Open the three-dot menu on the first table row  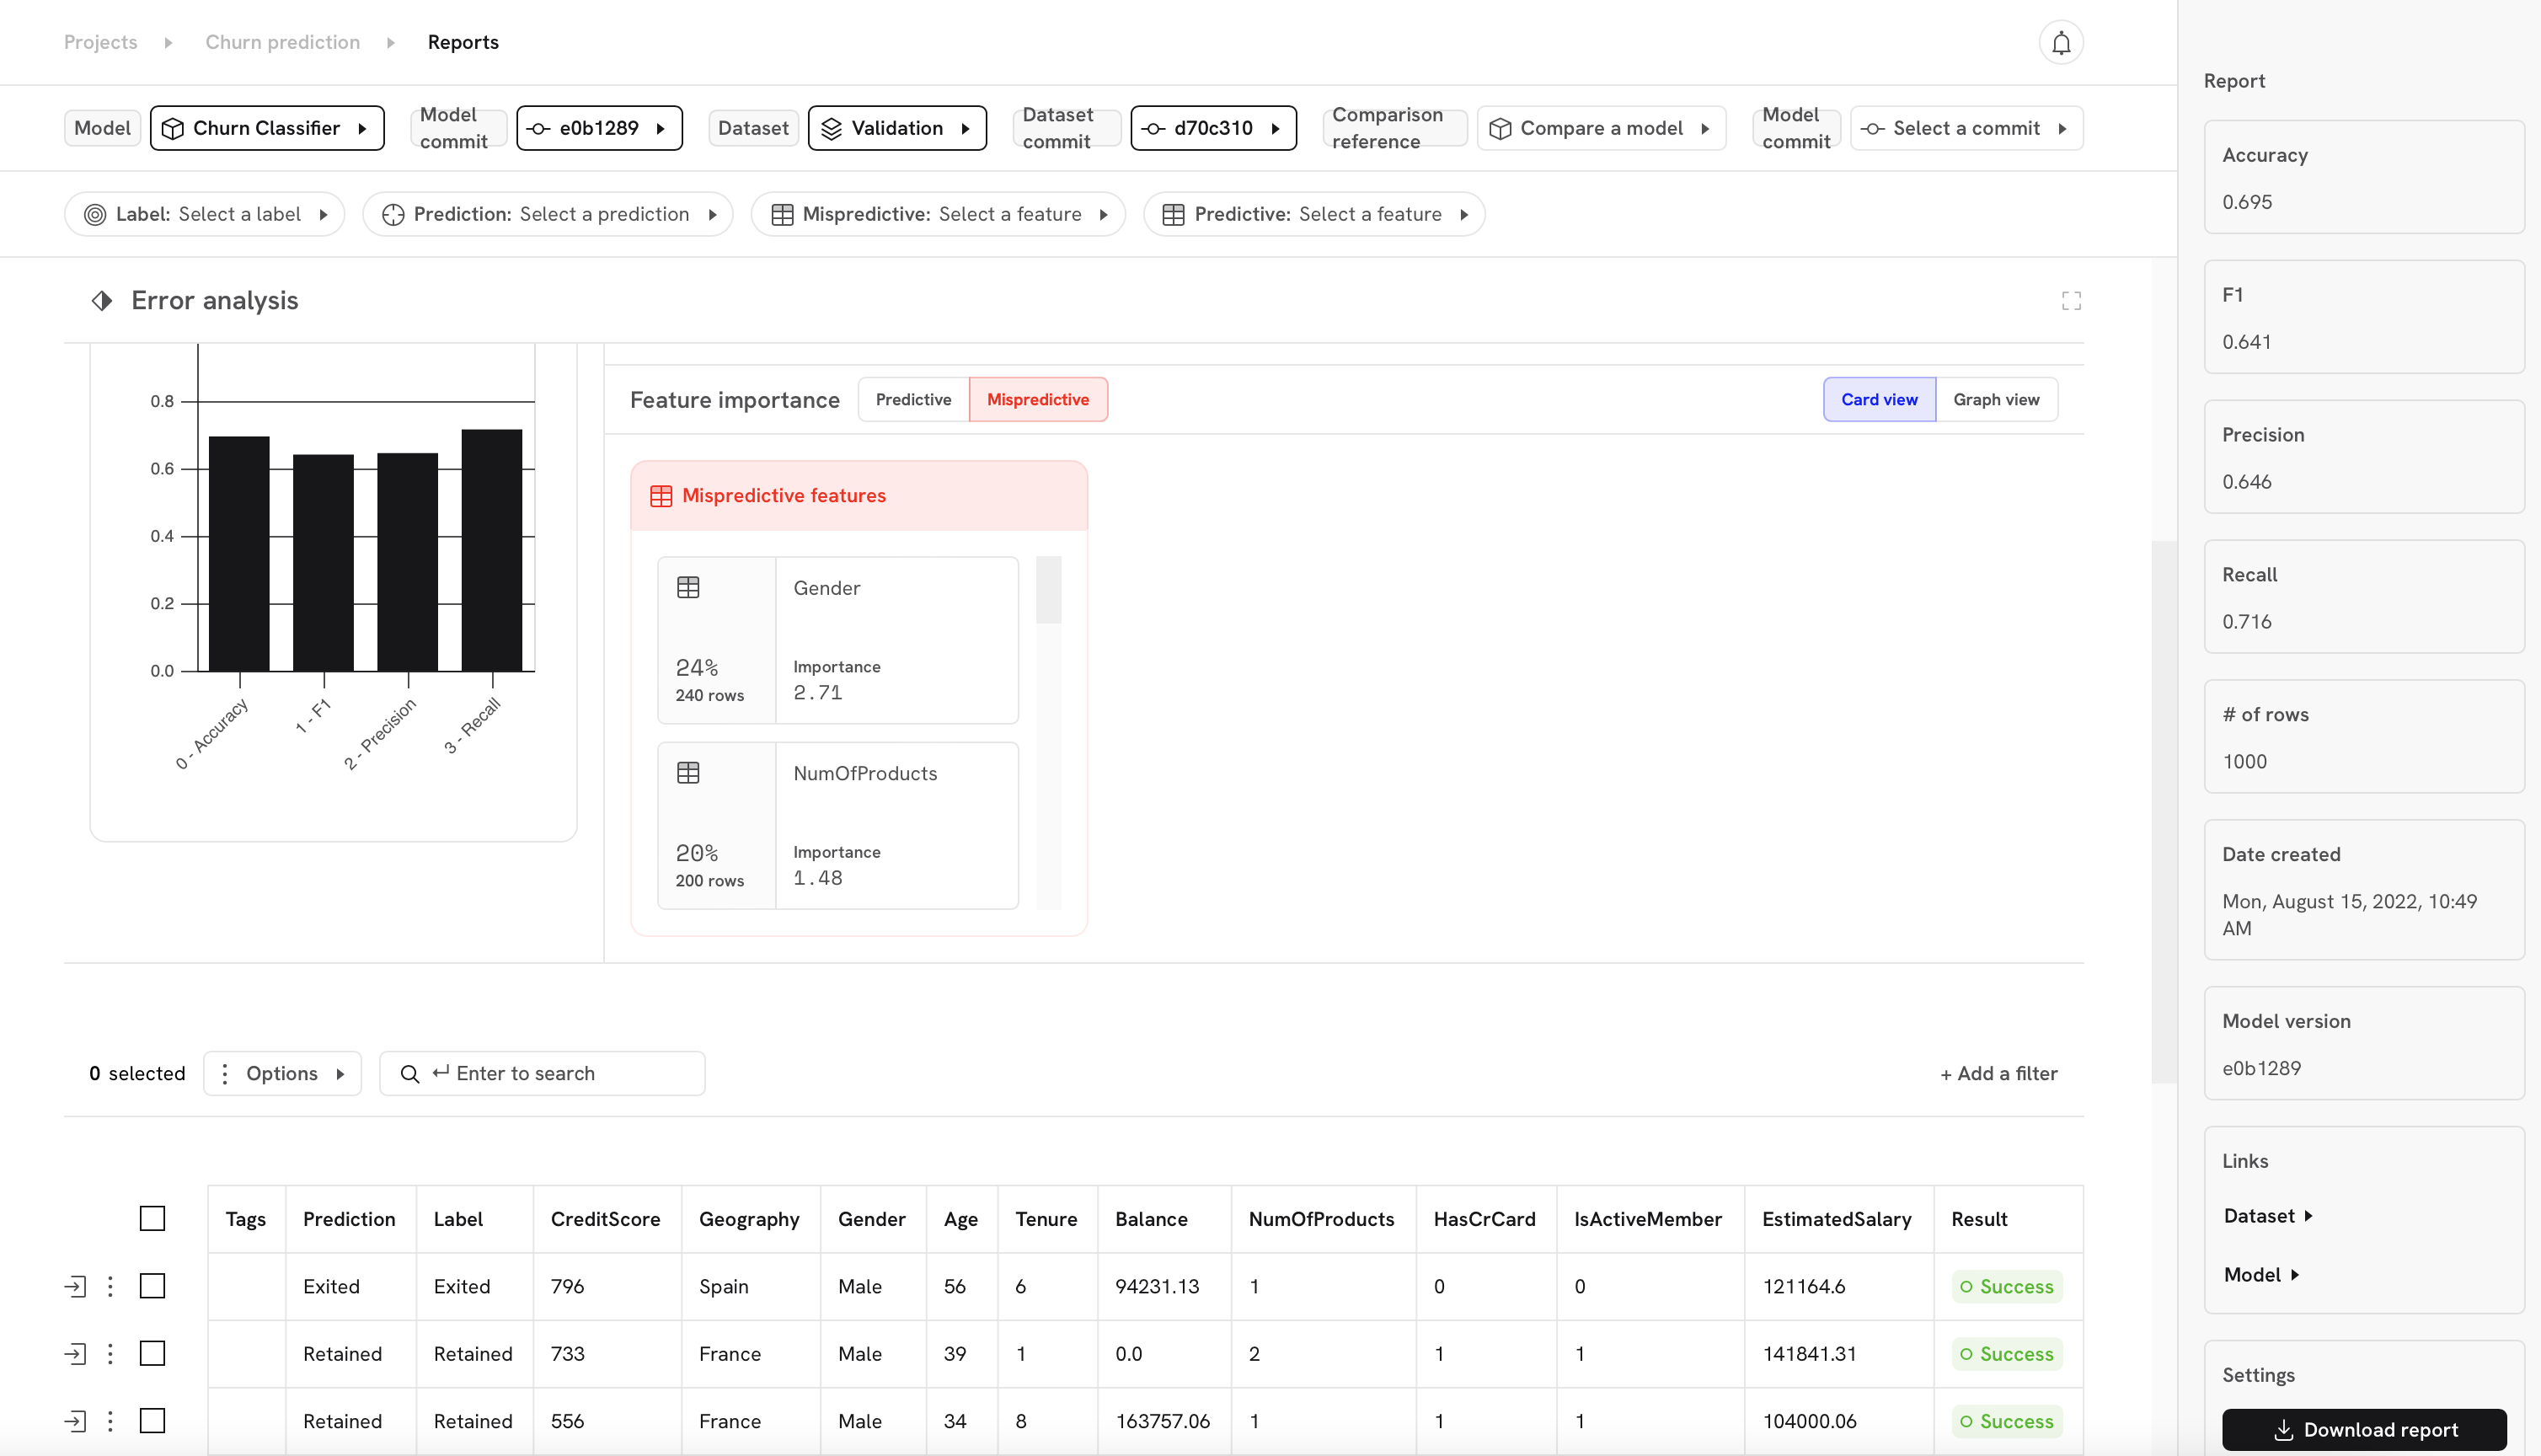click(110, 1286)
